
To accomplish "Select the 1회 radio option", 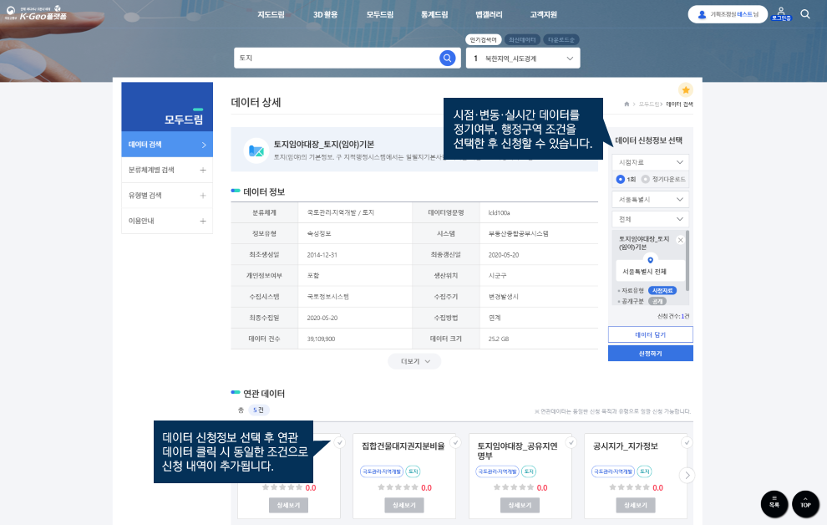I will [620, 179].
